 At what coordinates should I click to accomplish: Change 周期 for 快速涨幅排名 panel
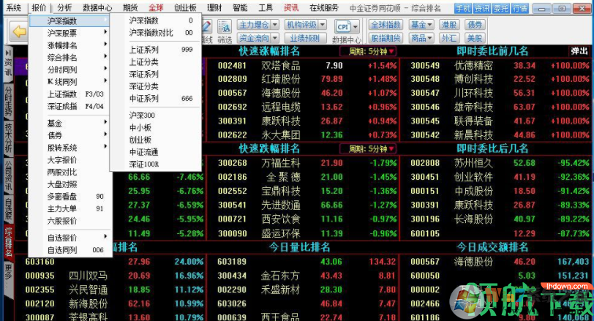(367, 51)
